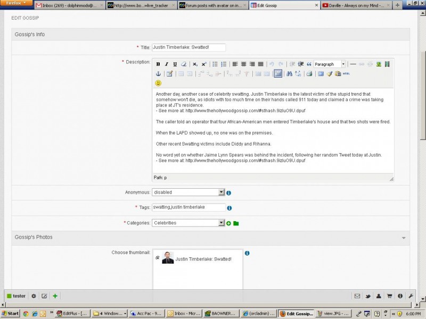Open settings gear in bottom member toolbar
426x319 pixels.
pos(34,296)
